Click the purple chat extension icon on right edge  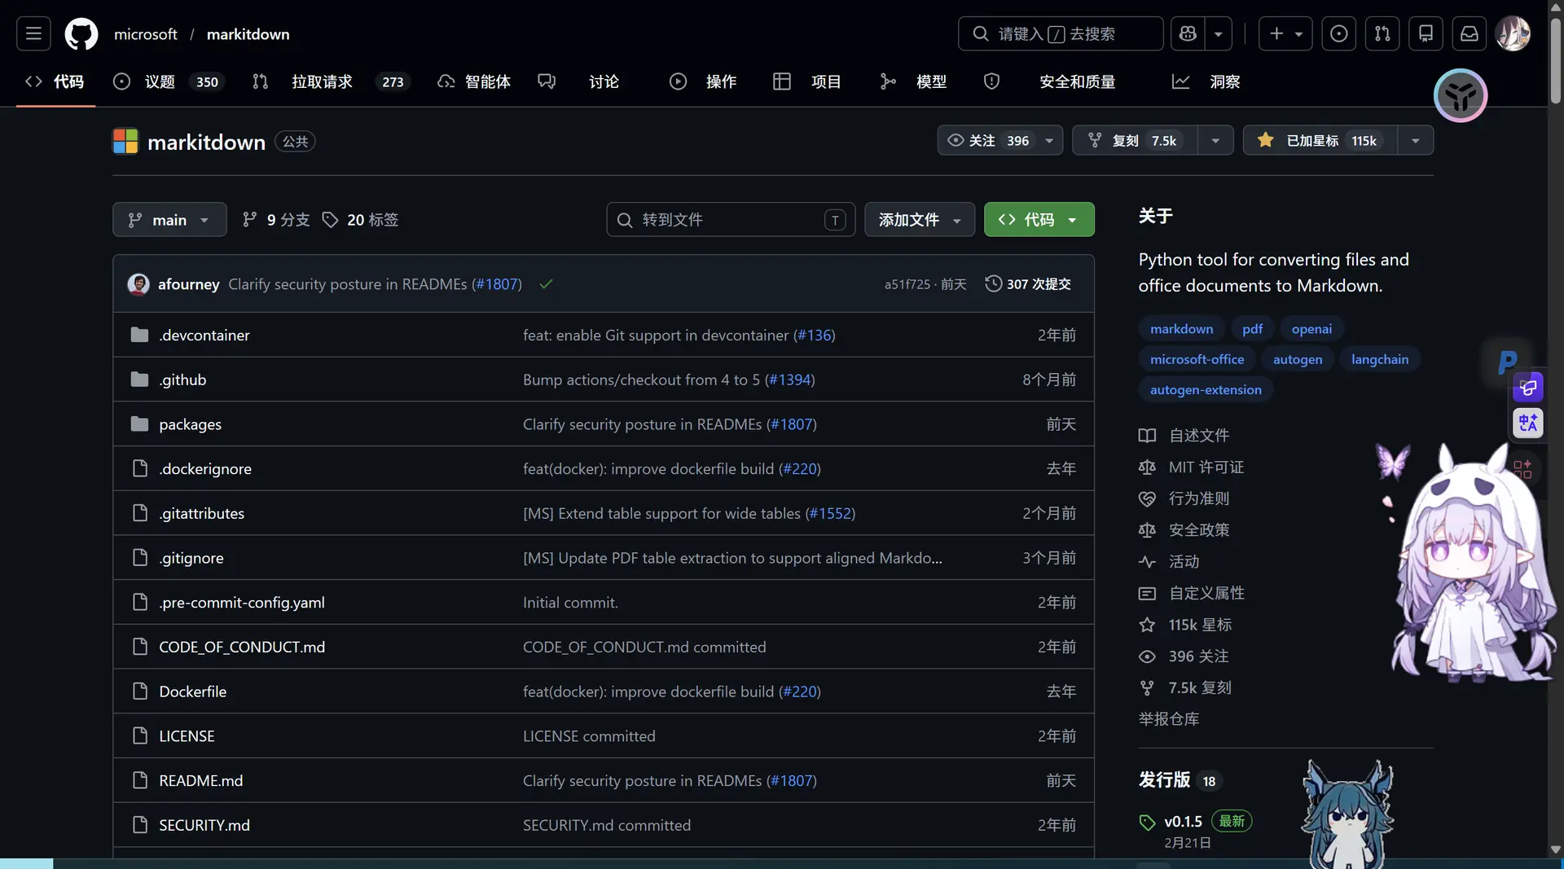pos(1528,388)
